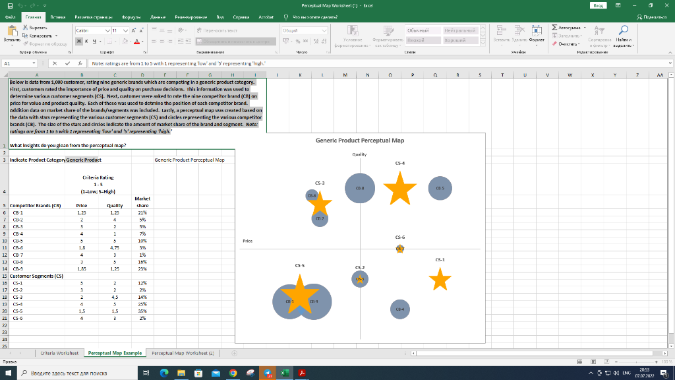675x380 pixels.
Task: Select the 'Хороший' cell style
Action: (460, 40)
